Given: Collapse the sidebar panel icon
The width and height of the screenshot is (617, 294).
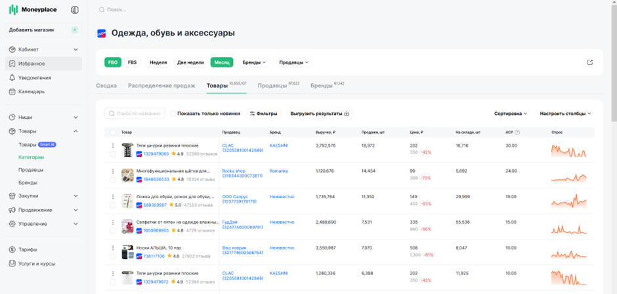Looking at the screenshot, I should click(x=75, y=10).
